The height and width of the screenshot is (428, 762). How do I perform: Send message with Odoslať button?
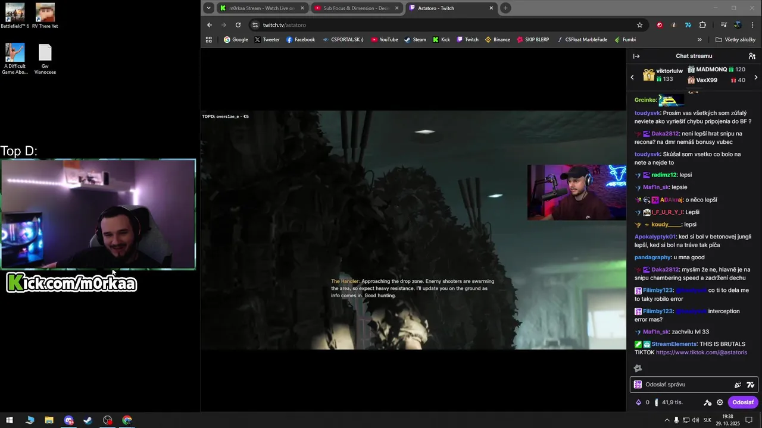click(742, 402)
